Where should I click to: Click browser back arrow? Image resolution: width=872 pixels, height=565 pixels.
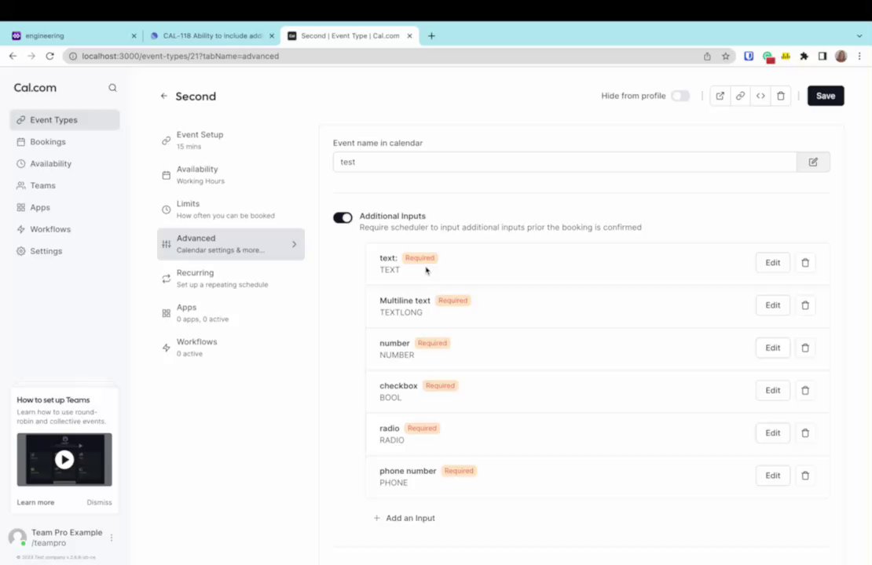(x=13, y=56)
